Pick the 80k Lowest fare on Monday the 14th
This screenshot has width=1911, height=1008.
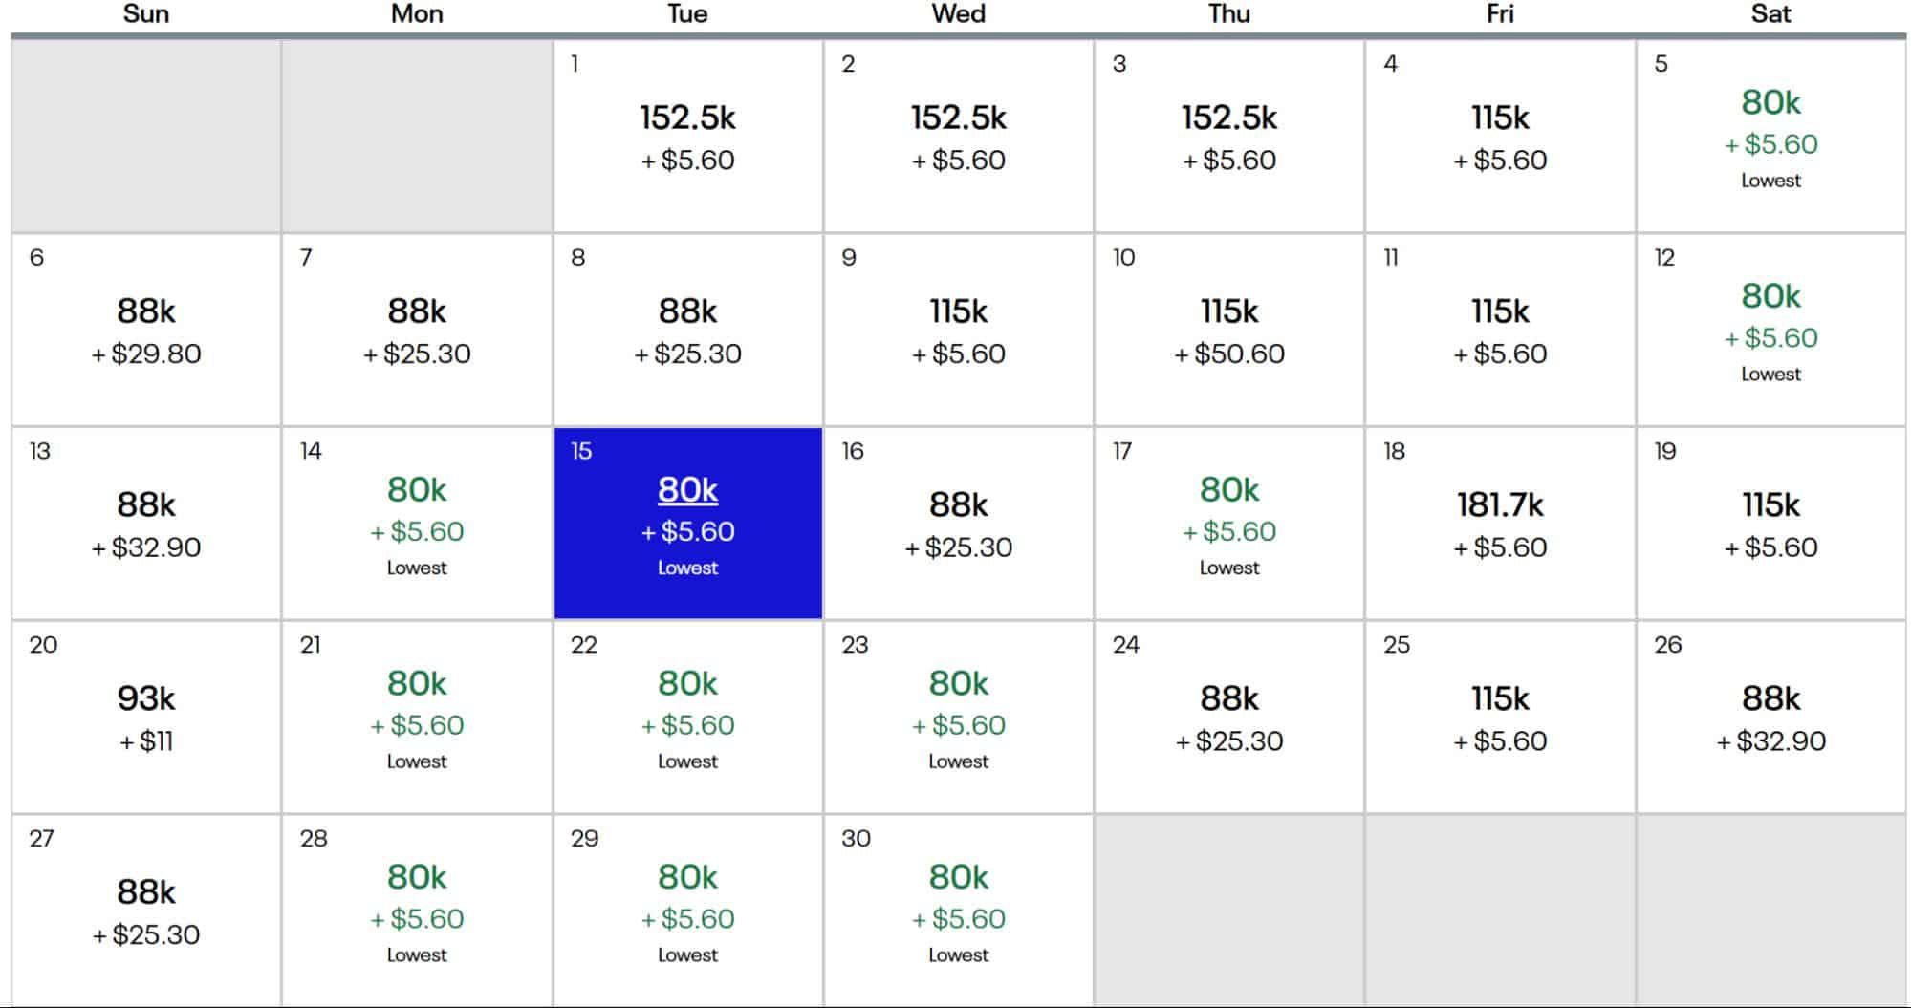415,524
